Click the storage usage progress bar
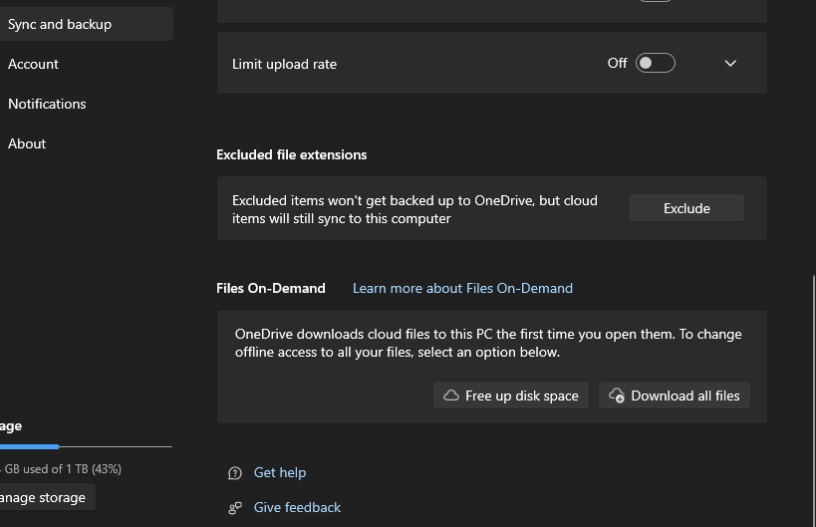 pos(86,446)
